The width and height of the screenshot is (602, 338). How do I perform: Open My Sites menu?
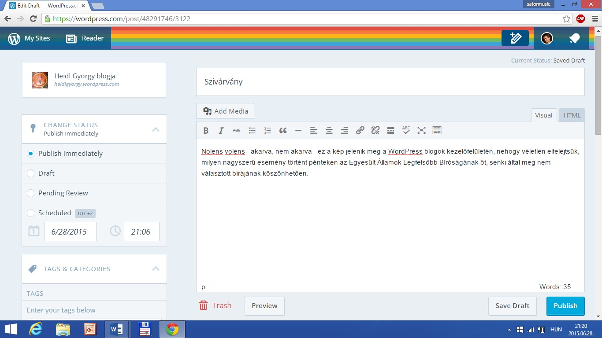coord(29,38)
